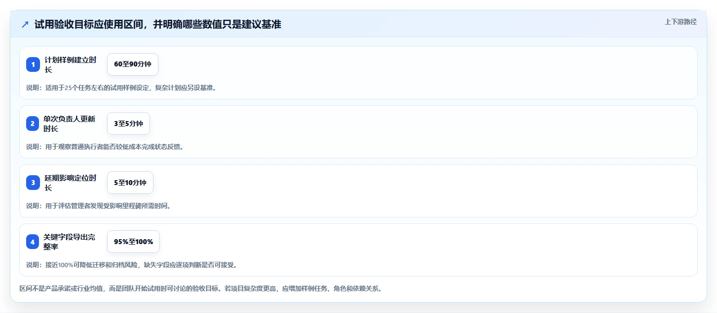Click the 延期影响定位时长 label
717x313 pixels.
tap(70, 183)
